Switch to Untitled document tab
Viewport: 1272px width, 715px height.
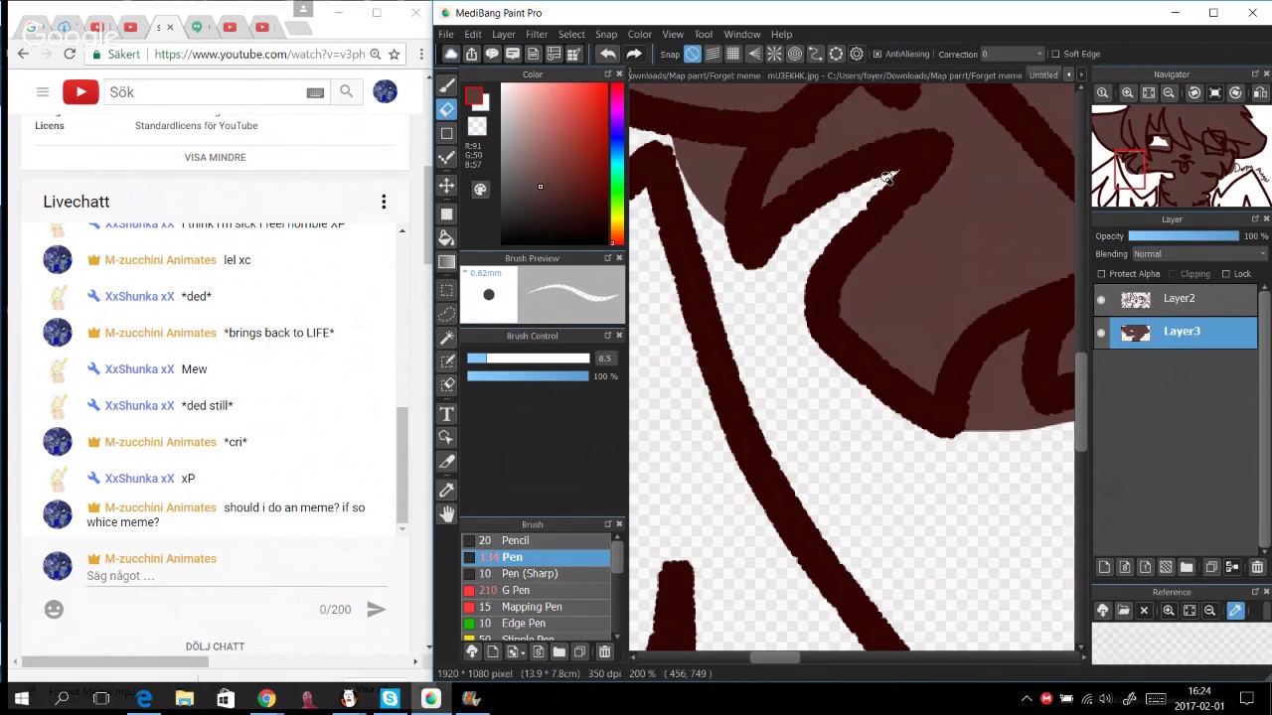(x=1043, y=75)
